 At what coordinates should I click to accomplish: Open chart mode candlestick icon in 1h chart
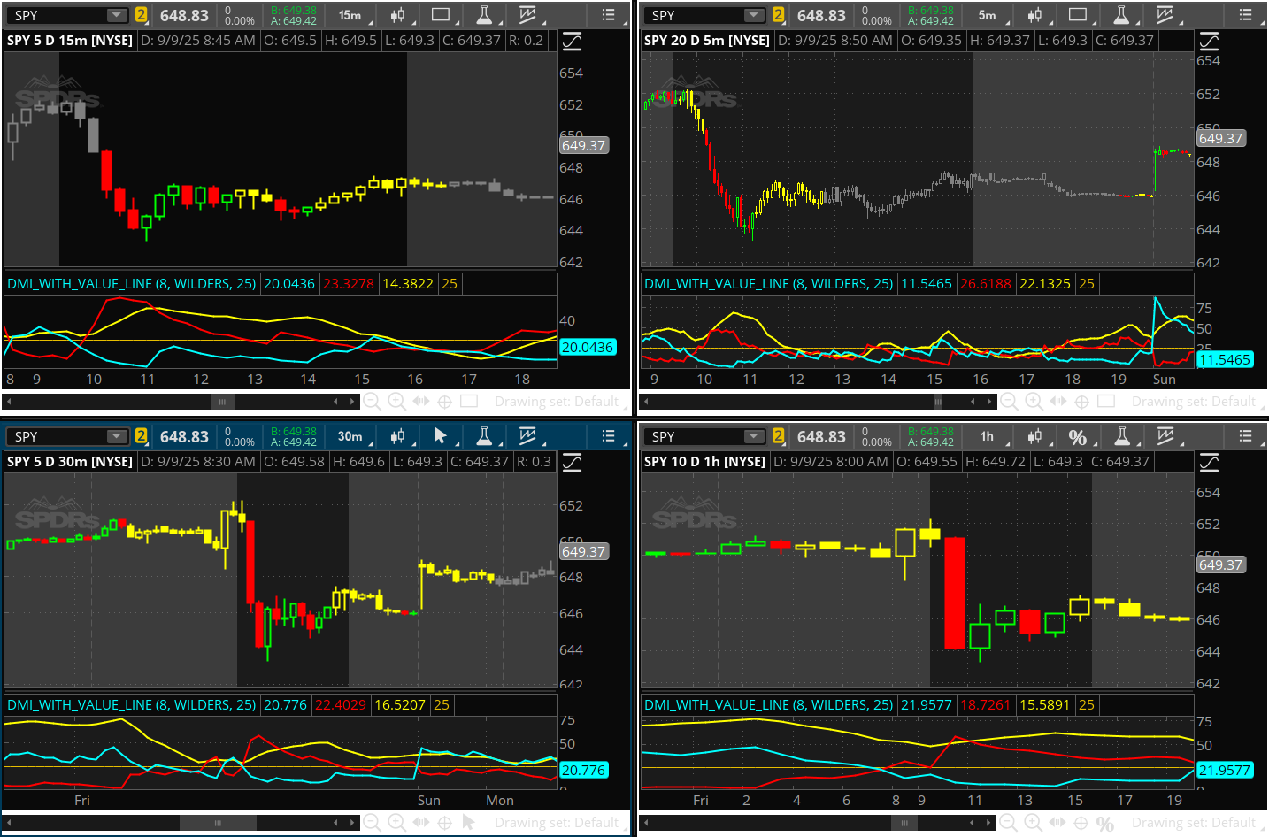pyautogui.click(x=1035, y=436)
